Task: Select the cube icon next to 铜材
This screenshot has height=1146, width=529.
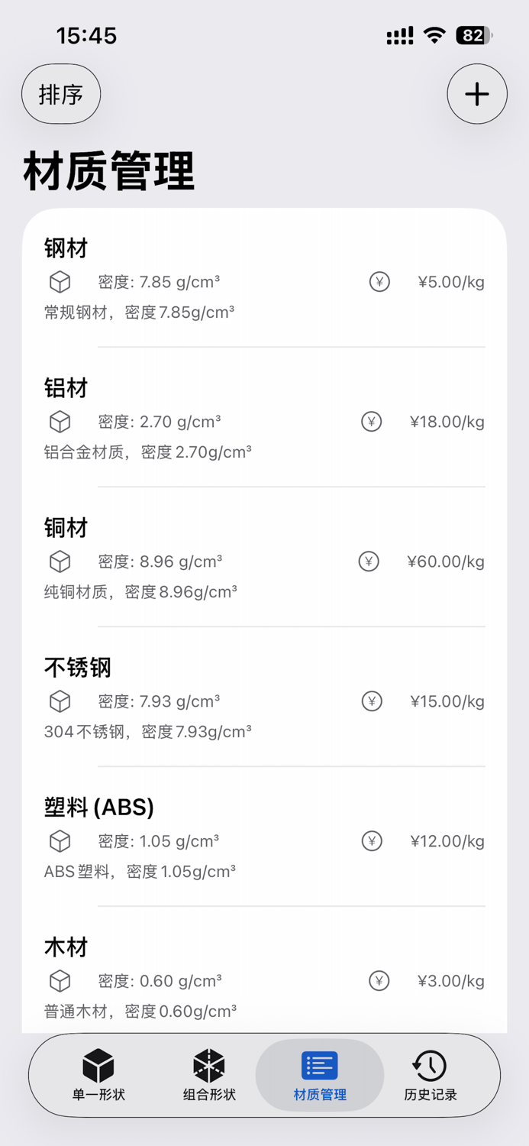Action: (x=60, y=561)
